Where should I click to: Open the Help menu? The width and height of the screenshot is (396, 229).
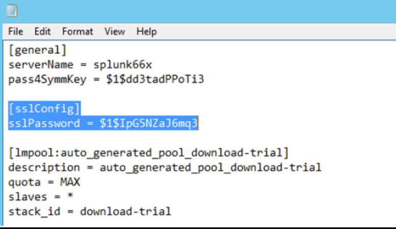146,32
